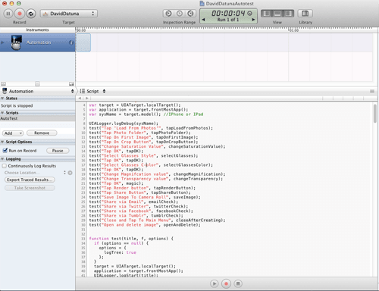Image resolution: width=379 pixels, height=291 pixels.
Task: Click the Pause button in Script Options
Action: tap(58, 151)
